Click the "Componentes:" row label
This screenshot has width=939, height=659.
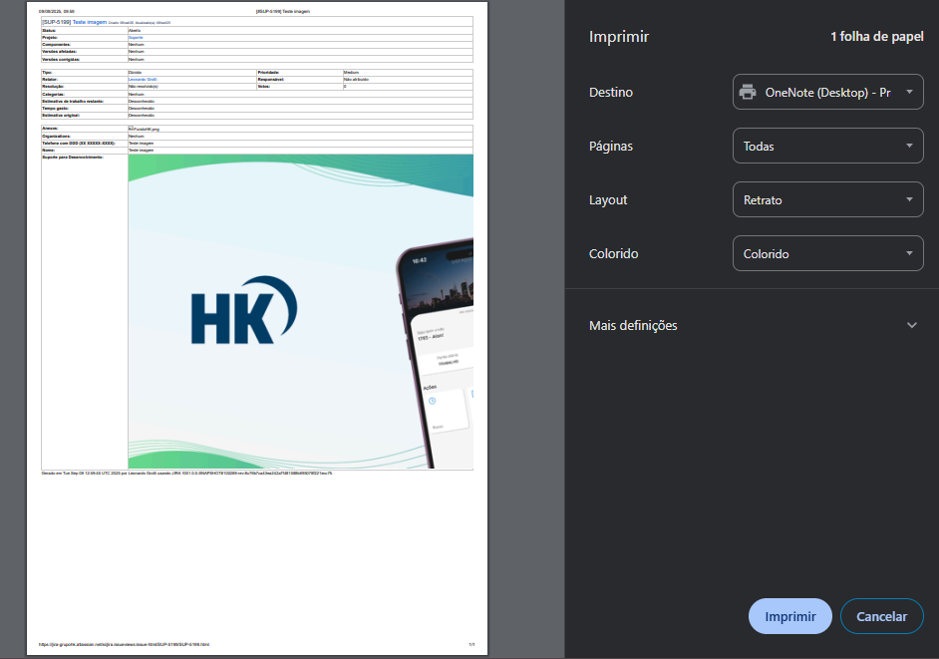tap(56, 44)
